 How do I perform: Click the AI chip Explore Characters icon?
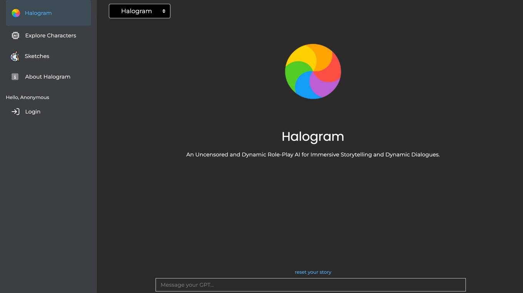(15, 35)
